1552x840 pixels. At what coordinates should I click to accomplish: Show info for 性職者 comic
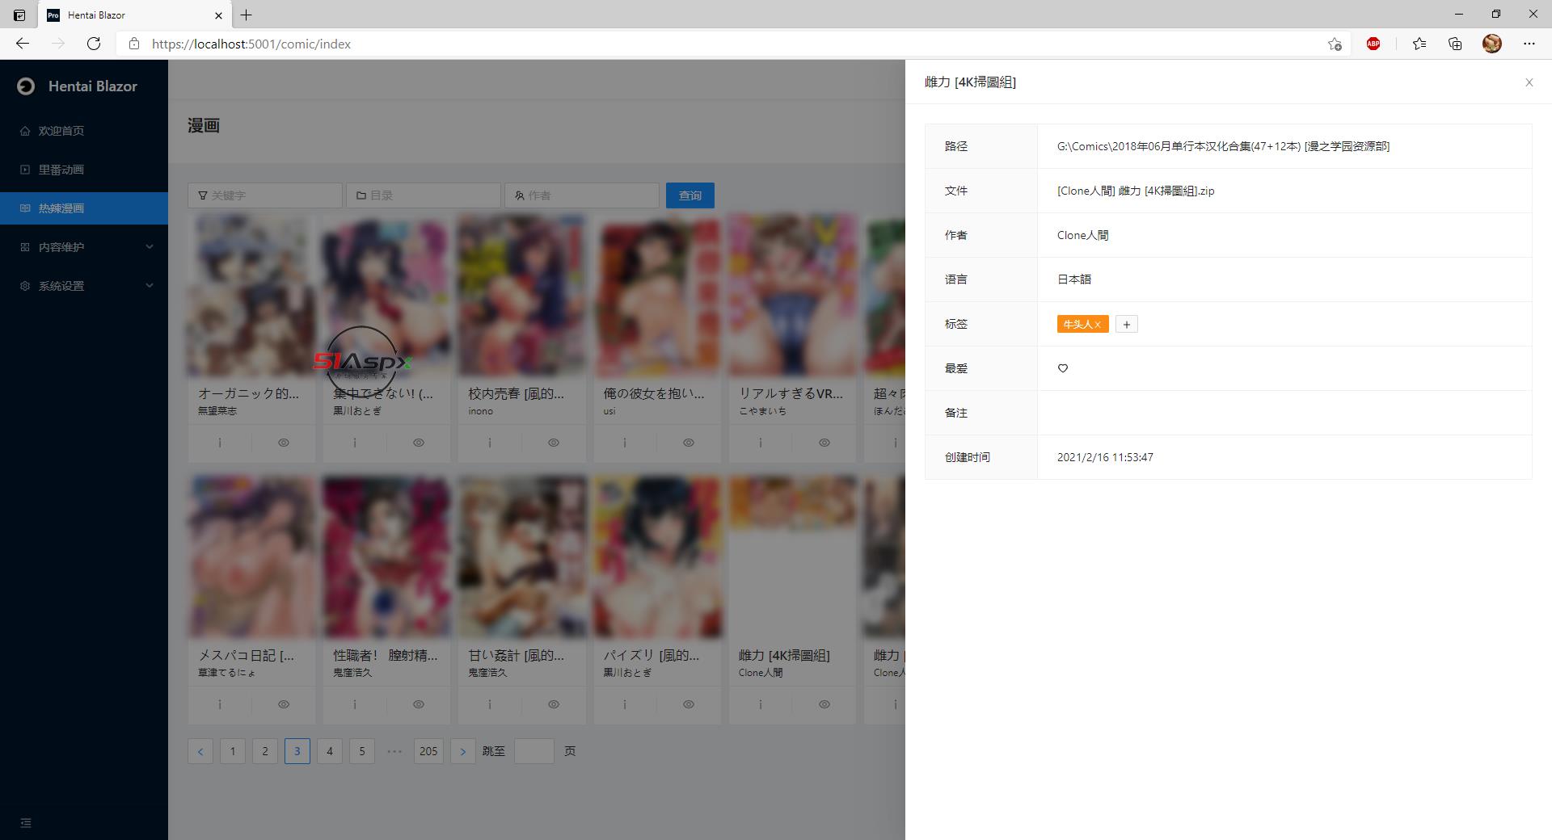(355, 704)
